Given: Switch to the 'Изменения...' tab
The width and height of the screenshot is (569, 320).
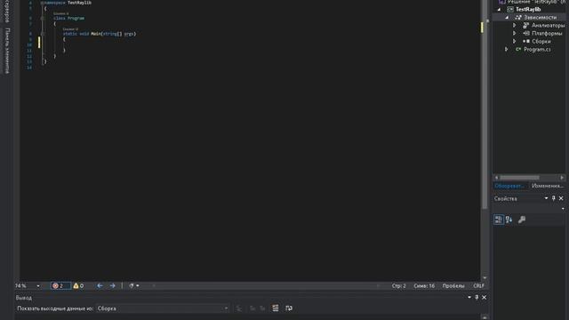Looking at the screenshot, I should (x=548, y=186).
